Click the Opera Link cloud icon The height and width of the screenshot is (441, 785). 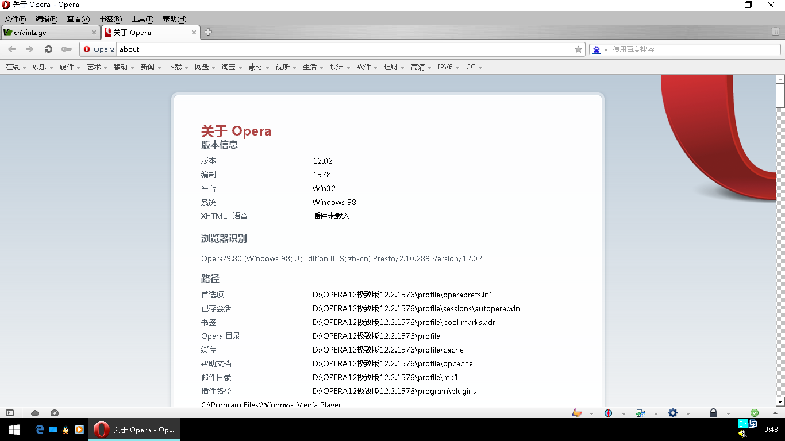click(35, 412)
